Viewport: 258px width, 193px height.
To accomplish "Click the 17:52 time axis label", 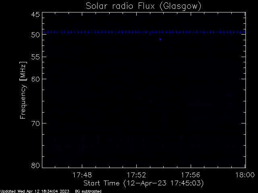I will coord(136,175).
